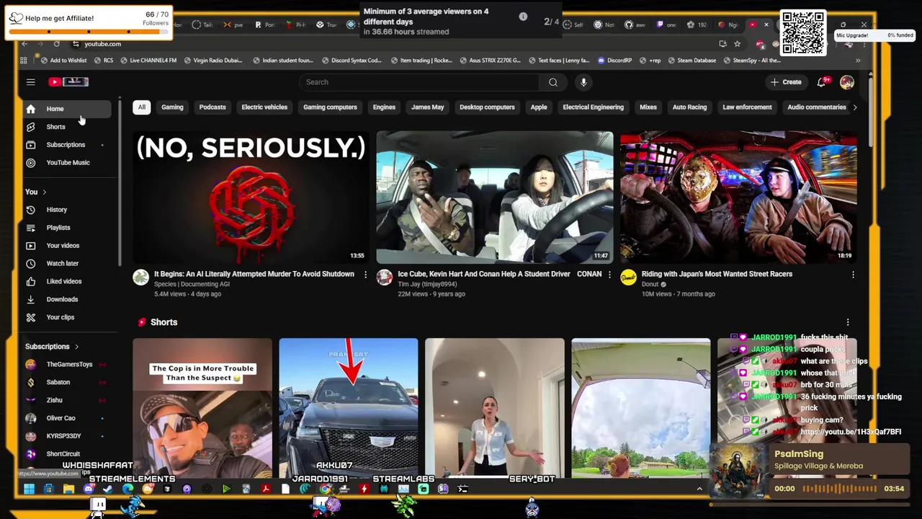Open options menu for Ice Cube student driver video
Viewport: 922px width, 519px height.
click(x=609, y=275)
